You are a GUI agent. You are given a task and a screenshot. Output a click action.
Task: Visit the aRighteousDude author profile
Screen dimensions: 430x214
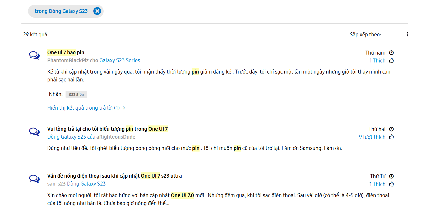click(116, 137)
